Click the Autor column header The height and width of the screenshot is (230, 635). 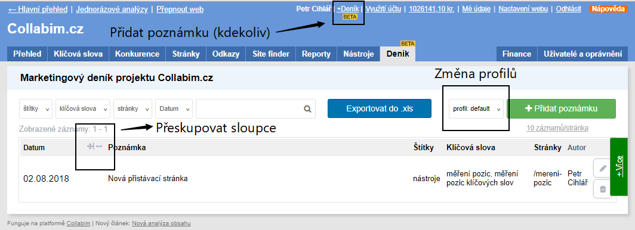pyautogui.click(x=577, y=148)
